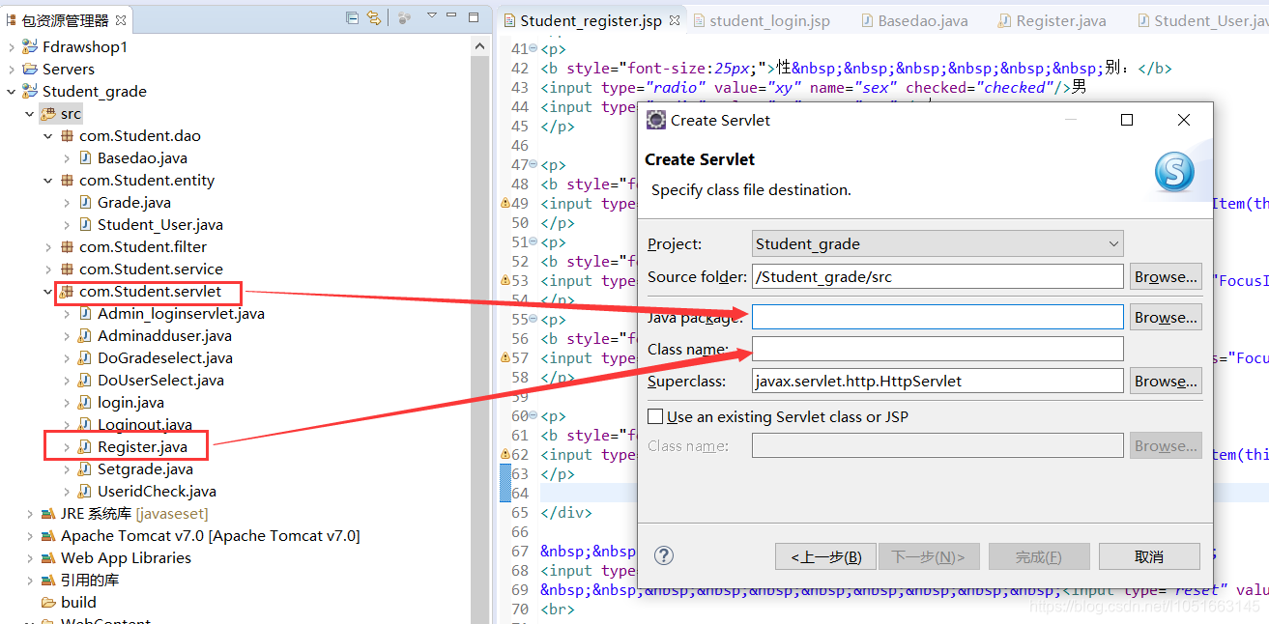Click Browse next to Source folder
The height and width of the screenshot is (624, 1269).
pos(1166,276)
